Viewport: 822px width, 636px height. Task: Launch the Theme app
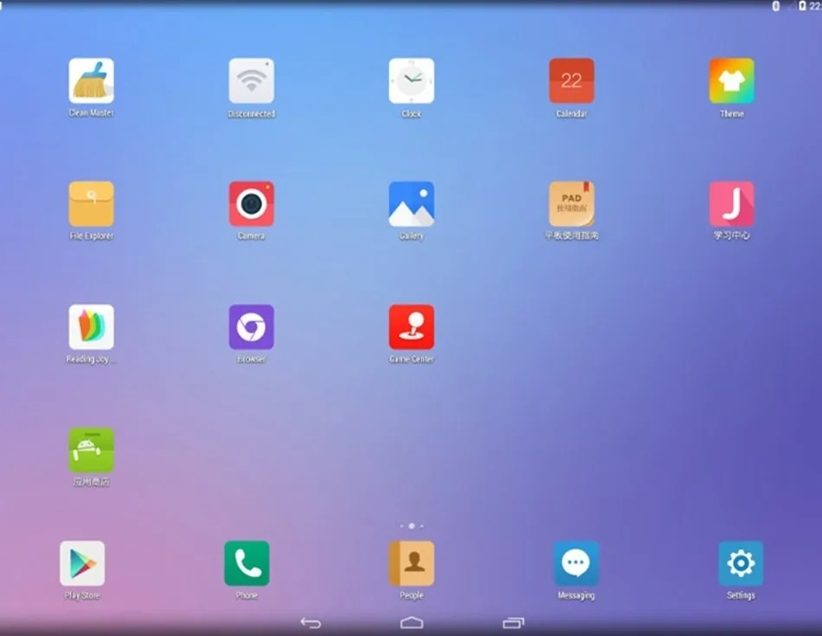click(732, 80)
